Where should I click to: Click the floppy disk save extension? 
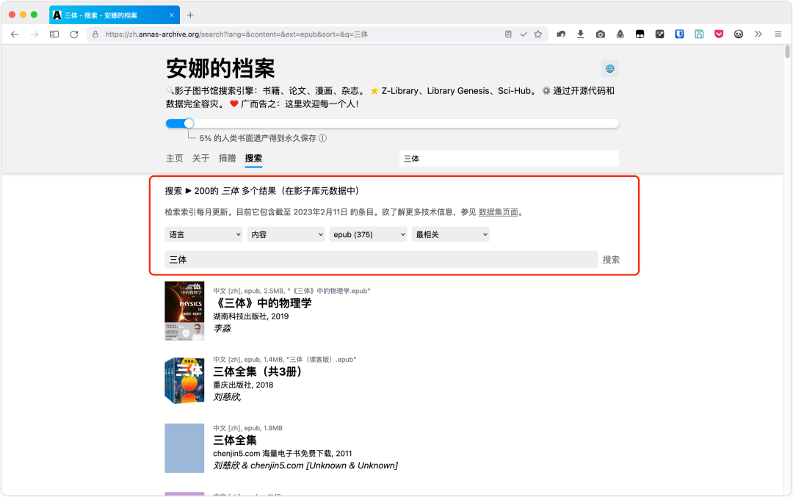click(699, 35)
